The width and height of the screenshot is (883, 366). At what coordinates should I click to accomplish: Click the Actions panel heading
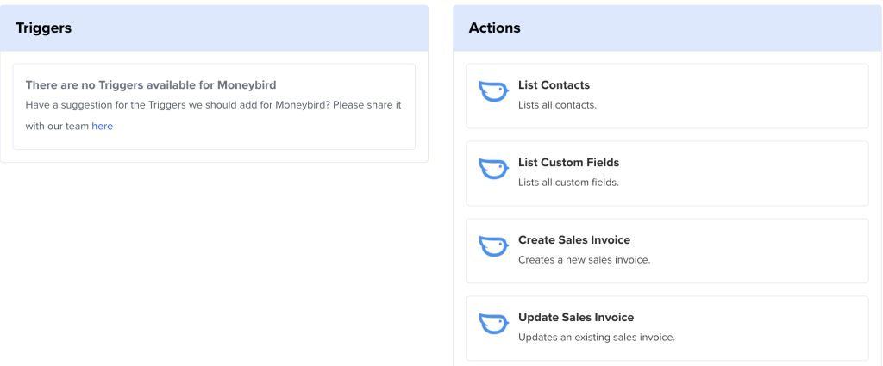(x=494, y=28)
